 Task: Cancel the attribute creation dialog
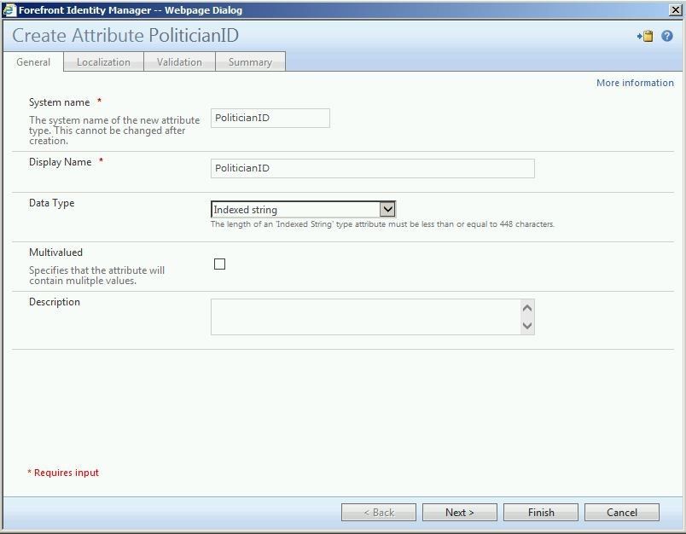point(622,512)
